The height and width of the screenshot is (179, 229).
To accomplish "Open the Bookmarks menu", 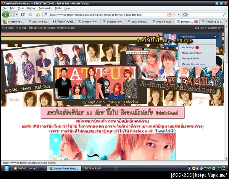I will click(x=45, y=8).
